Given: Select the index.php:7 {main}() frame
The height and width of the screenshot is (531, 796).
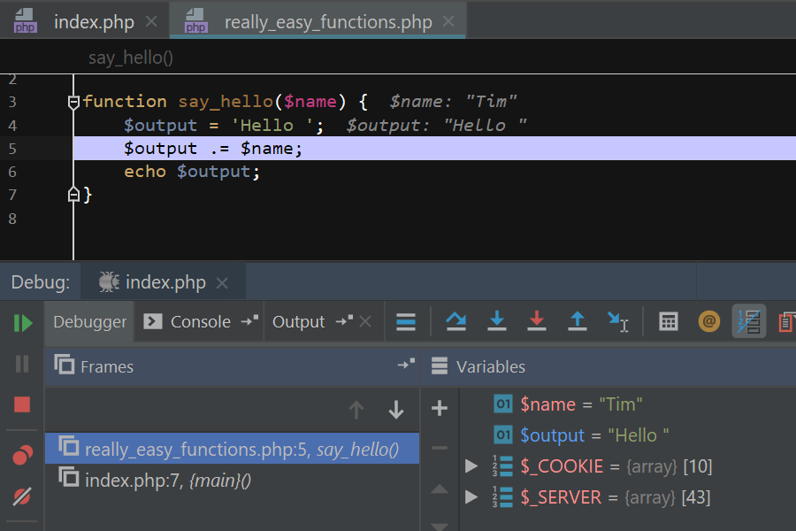Looking at the screenshot, I should (233, 480).
